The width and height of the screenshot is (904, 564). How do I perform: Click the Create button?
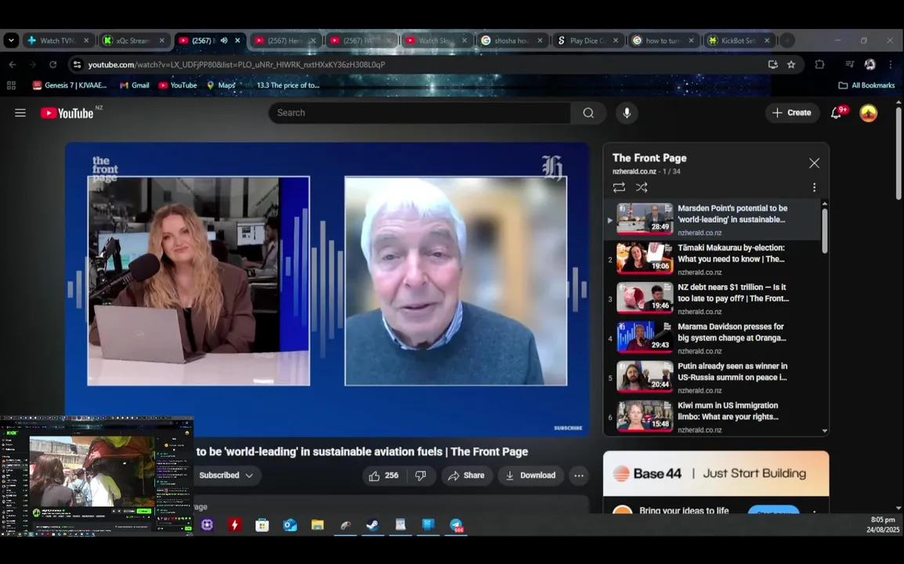coord(792,113)
